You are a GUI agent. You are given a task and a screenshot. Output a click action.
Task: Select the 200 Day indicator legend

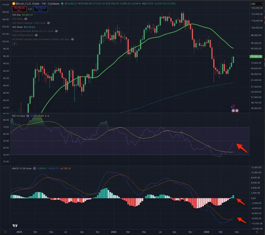[x=16, y=15]
